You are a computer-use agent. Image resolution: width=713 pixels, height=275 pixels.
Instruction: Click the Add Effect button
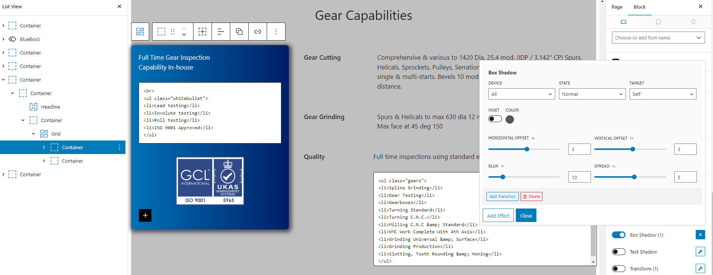[498, 216]
